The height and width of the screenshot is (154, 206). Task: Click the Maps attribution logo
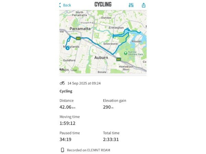point(64,70)
